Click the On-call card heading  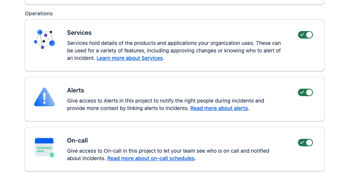[x=78, y=141]
